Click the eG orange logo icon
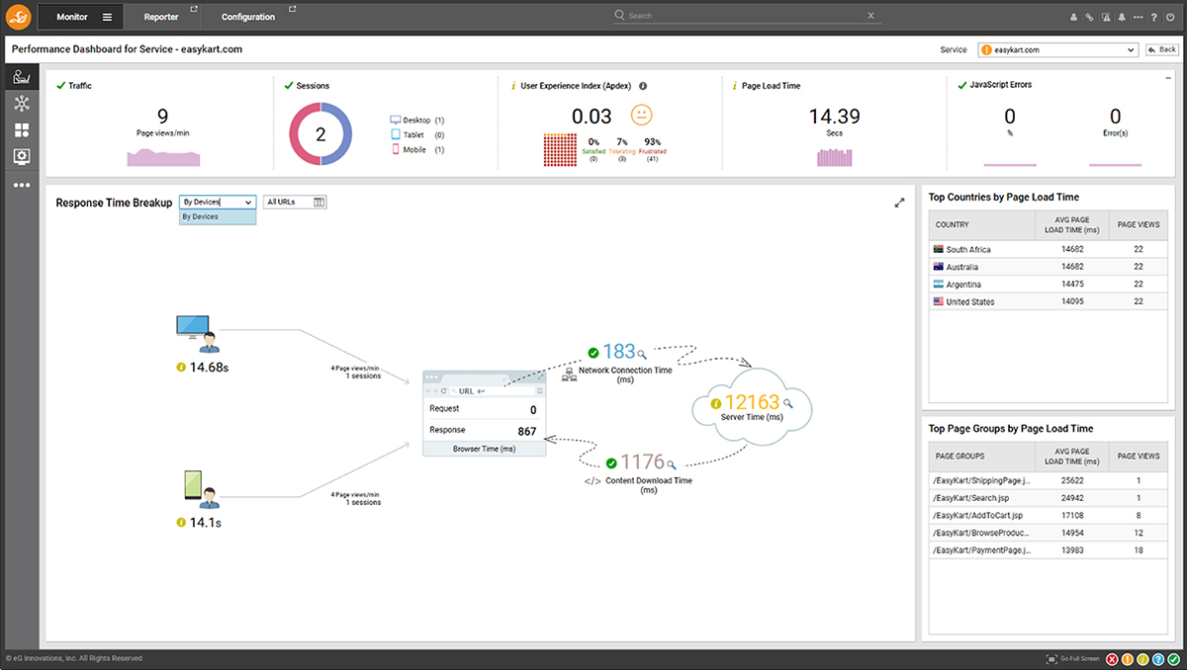This screenshot has height=670, width=1187. pyautogui.click(x=20, y=17)
